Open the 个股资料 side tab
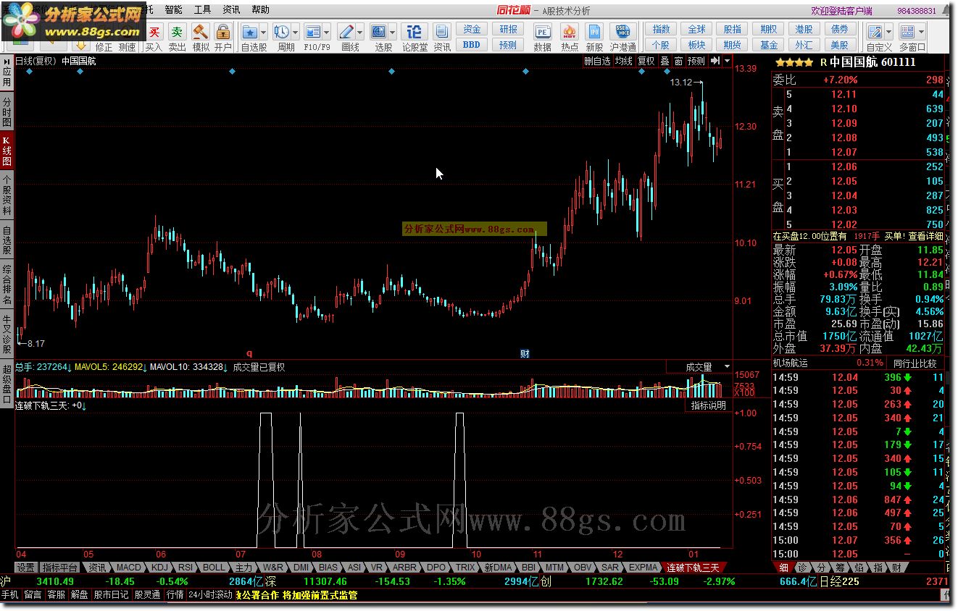This screenshot has width=958, height=611. pos(7,196)
